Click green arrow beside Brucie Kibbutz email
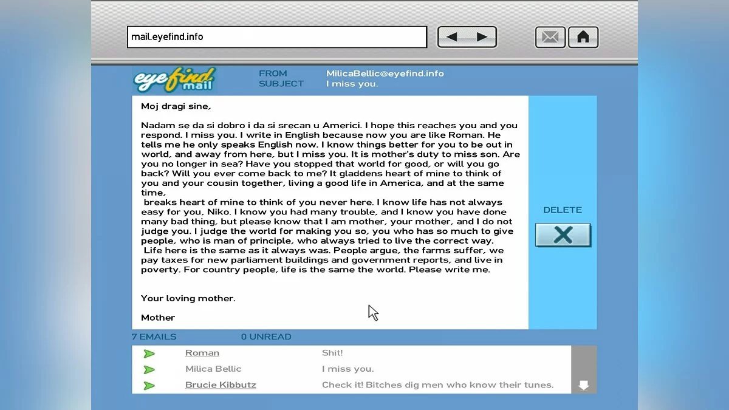This screenshot has width=729, height=410. click(x=149, y=385)
